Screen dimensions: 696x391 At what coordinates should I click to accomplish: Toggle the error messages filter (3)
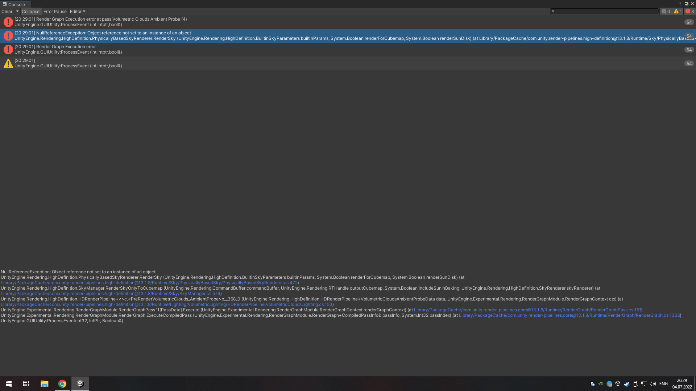[690, 11]
